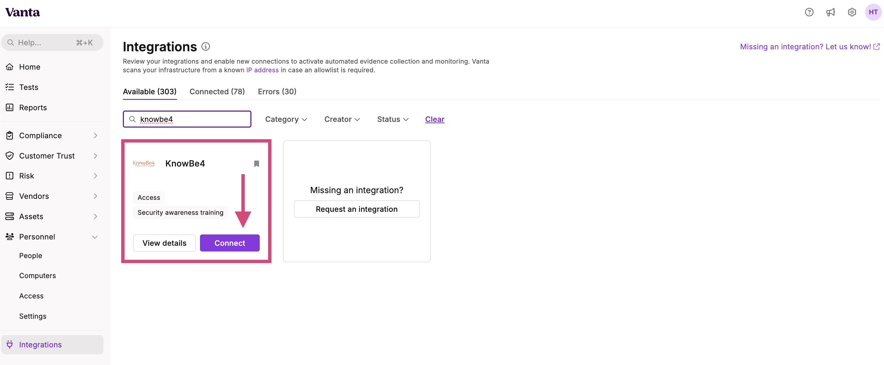Click the Integrations plug icon

[x=10, y=344]
